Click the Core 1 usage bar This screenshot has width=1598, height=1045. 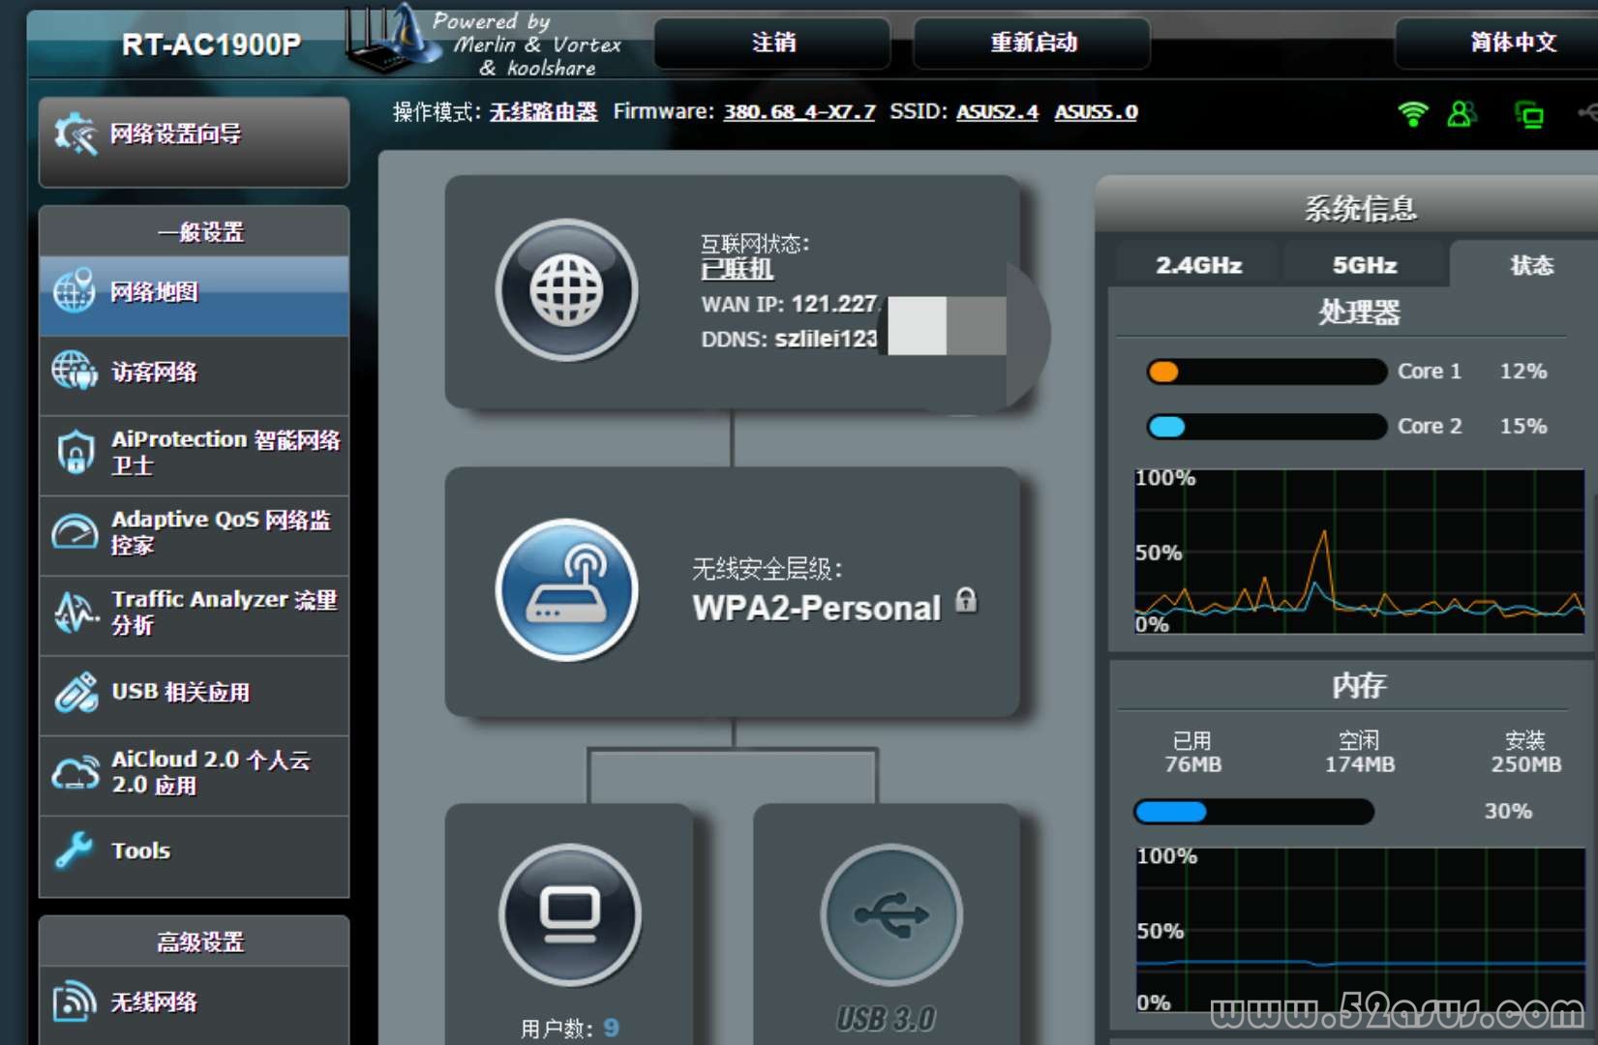(x=1266, y=372)
